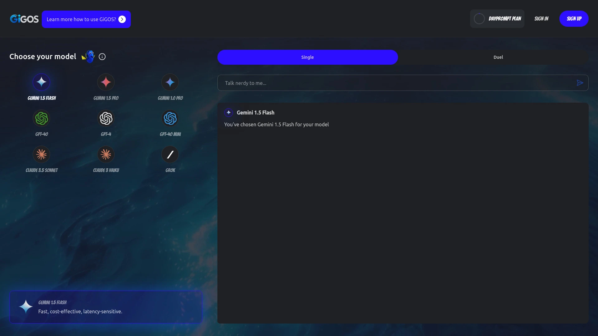
Task: Click the info icon next to Choose your model
Action: (102, 56)
